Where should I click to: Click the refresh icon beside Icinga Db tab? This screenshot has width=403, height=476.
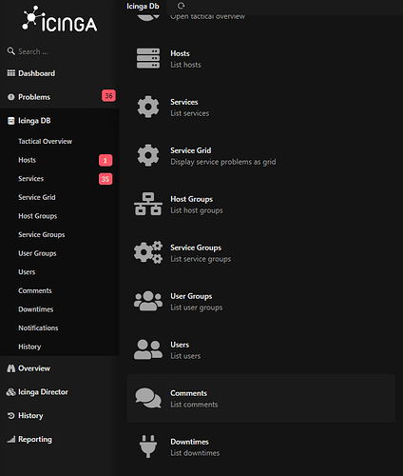(181, 6)
